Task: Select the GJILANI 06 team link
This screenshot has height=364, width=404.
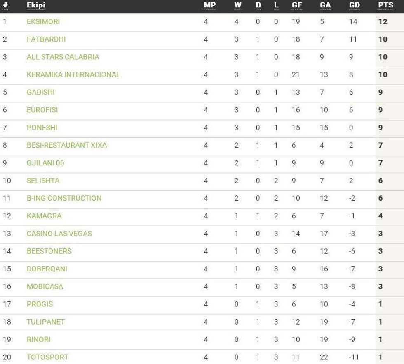Action: pyautogui.click(x=45, y=163)
